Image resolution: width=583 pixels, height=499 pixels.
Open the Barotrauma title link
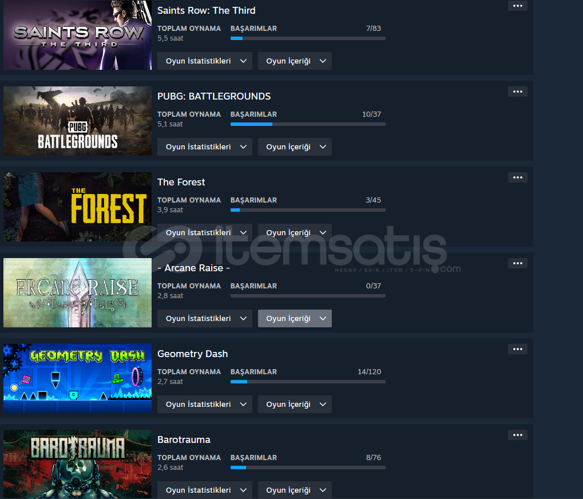click(x=184, y=439)
